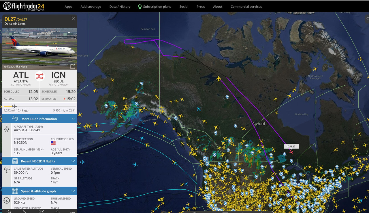Open the aircraft photo in full view
369x213 pixels.
(73, 66)
